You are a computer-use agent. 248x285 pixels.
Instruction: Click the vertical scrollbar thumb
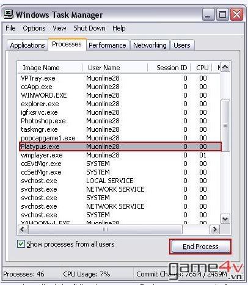[225, 126]
